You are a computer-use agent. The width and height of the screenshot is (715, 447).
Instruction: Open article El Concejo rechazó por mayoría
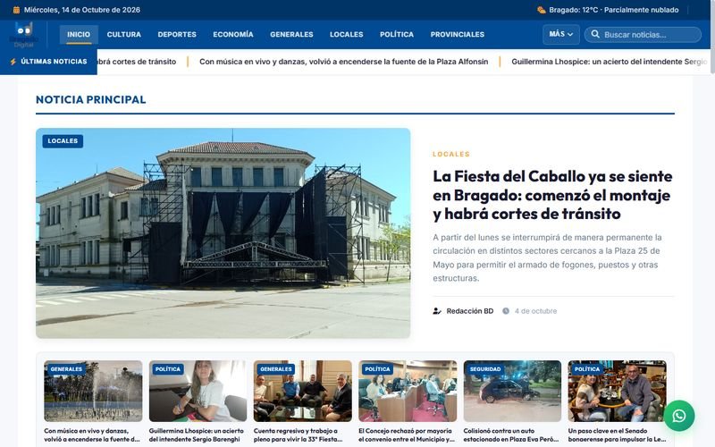407,434
